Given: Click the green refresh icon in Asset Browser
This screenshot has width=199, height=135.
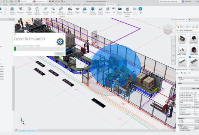Looking at the screenshot, I should pos(197,27).
